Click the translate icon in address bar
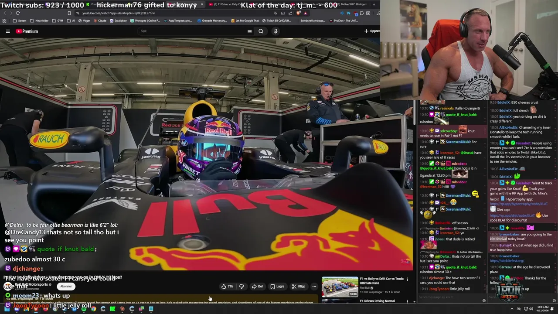558x314 pixels. 276,13
